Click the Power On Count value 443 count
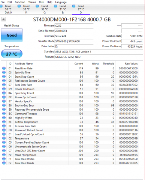The width and height of the screenshot is (145, 180). coord(132,41)
